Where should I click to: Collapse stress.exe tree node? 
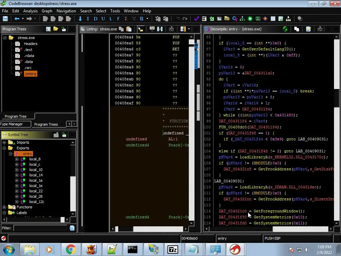click(x=5, y=38)
